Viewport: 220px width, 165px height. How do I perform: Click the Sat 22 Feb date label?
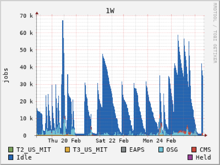point(112,141)
